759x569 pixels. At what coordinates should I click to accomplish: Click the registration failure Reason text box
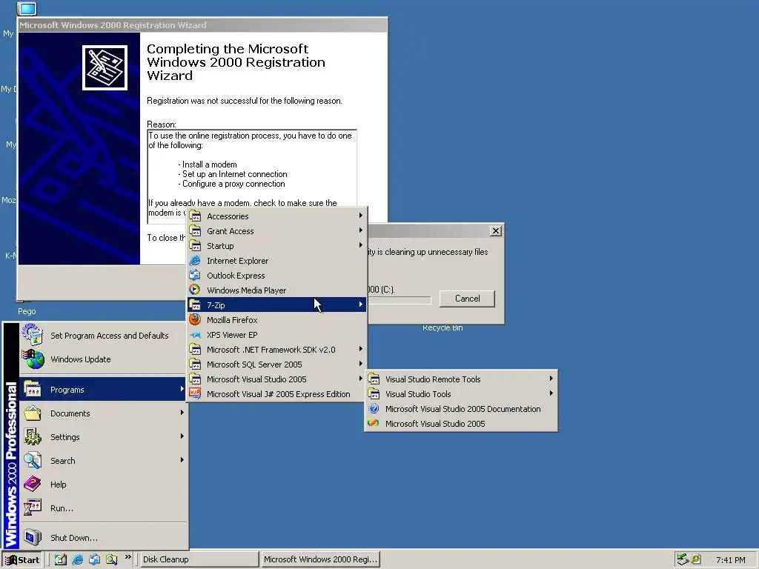click(252, 176)
